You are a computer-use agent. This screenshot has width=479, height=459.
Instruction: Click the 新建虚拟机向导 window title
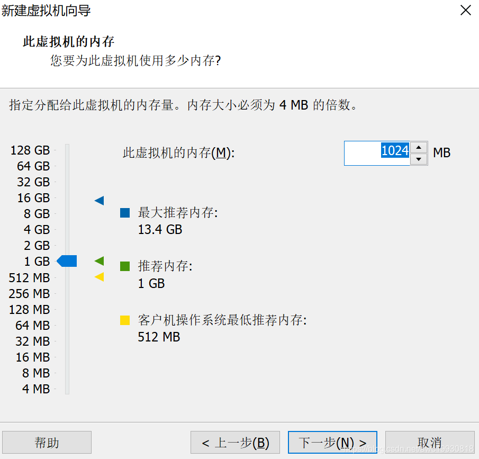pyautogui.click(x=46, y=11)
